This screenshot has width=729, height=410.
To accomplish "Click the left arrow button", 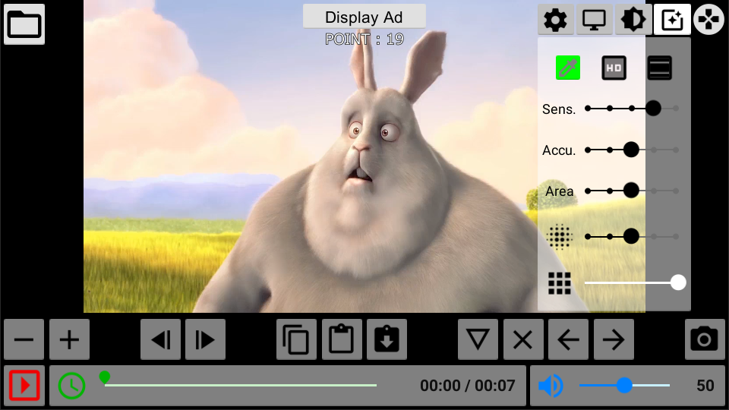I will pos(568,339).
